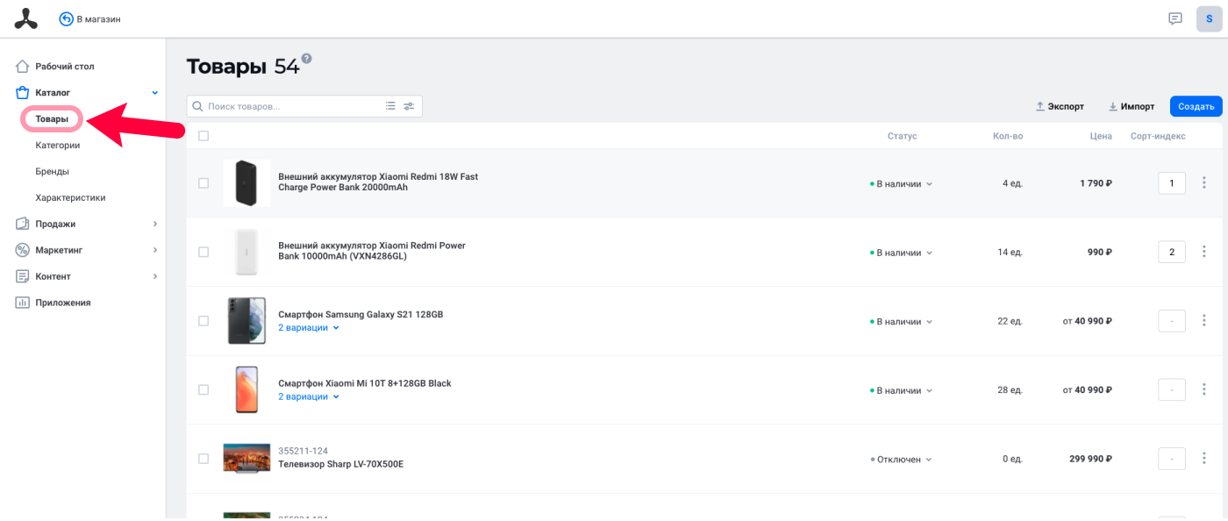Expand the Контент menu chevron
The image size is (1228, 521).
(x=154, y=276)
